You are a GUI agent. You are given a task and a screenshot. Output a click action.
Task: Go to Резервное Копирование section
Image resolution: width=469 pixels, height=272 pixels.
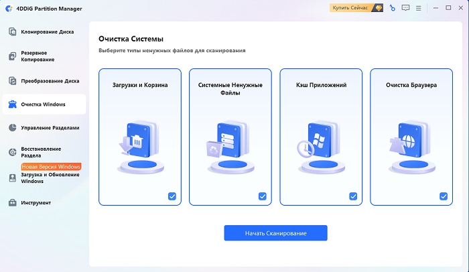(x=44, y=56)
